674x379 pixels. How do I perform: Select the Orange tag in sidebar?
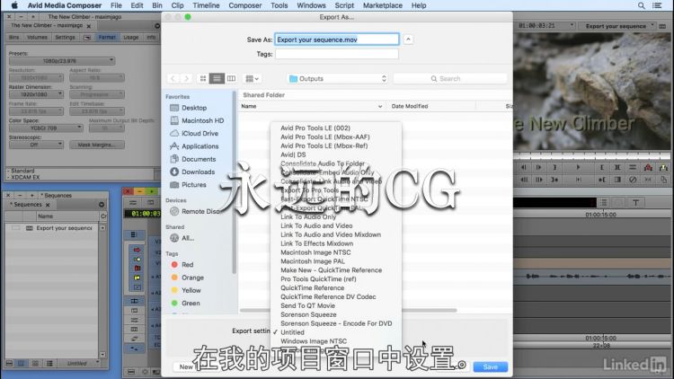point(192,278)
